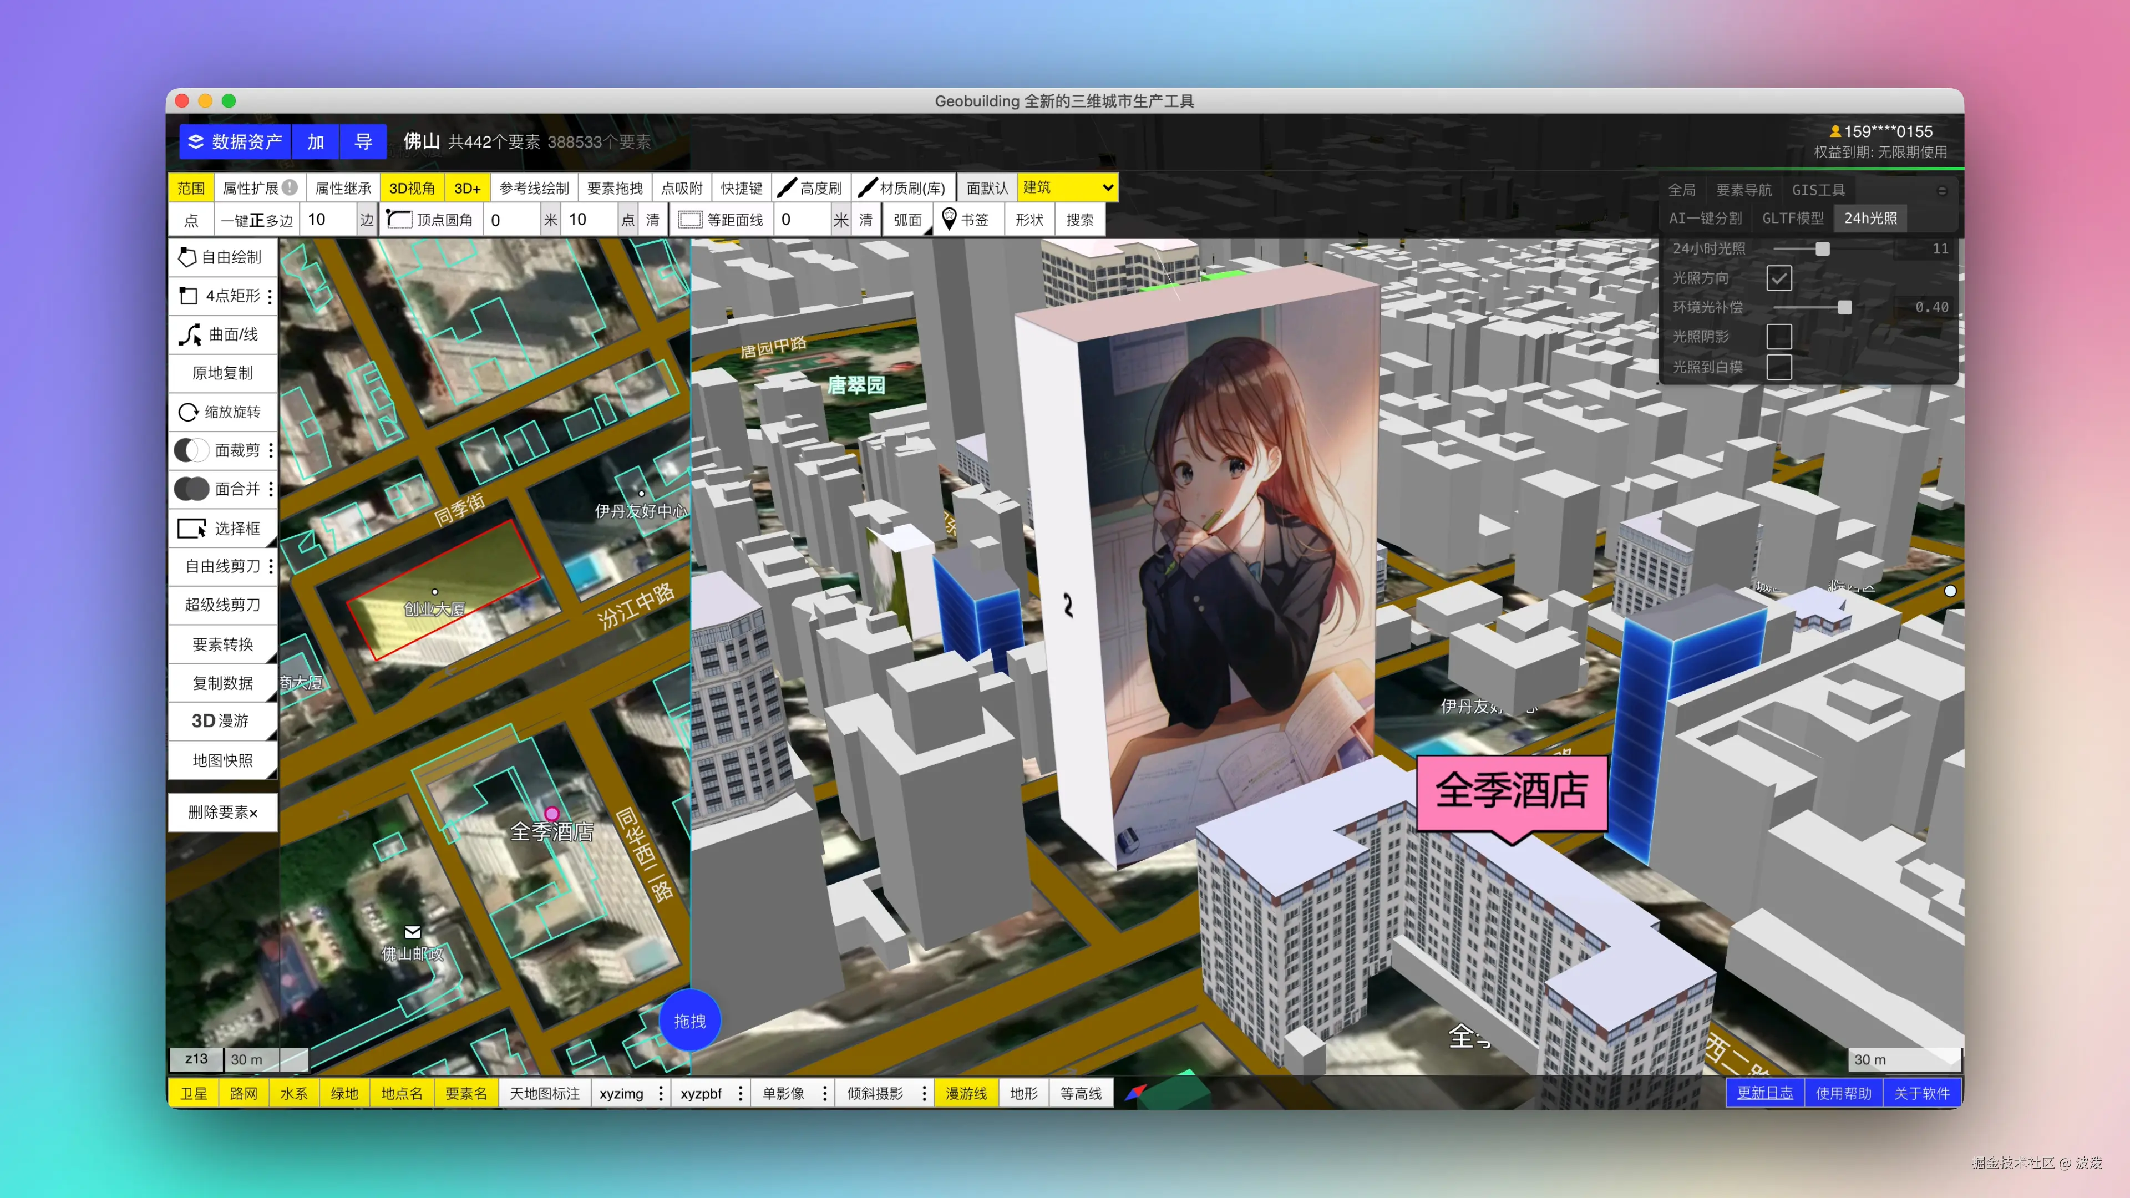Click the blue 拖拽 drag handle circle
The image size is (2130, 1198).
[691, 1021]
